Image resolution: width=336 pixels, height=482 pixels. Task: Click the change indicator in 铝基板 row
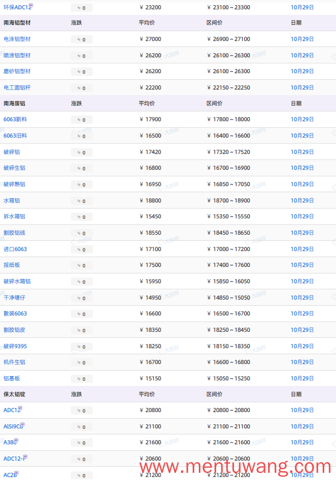pos(82,379)
